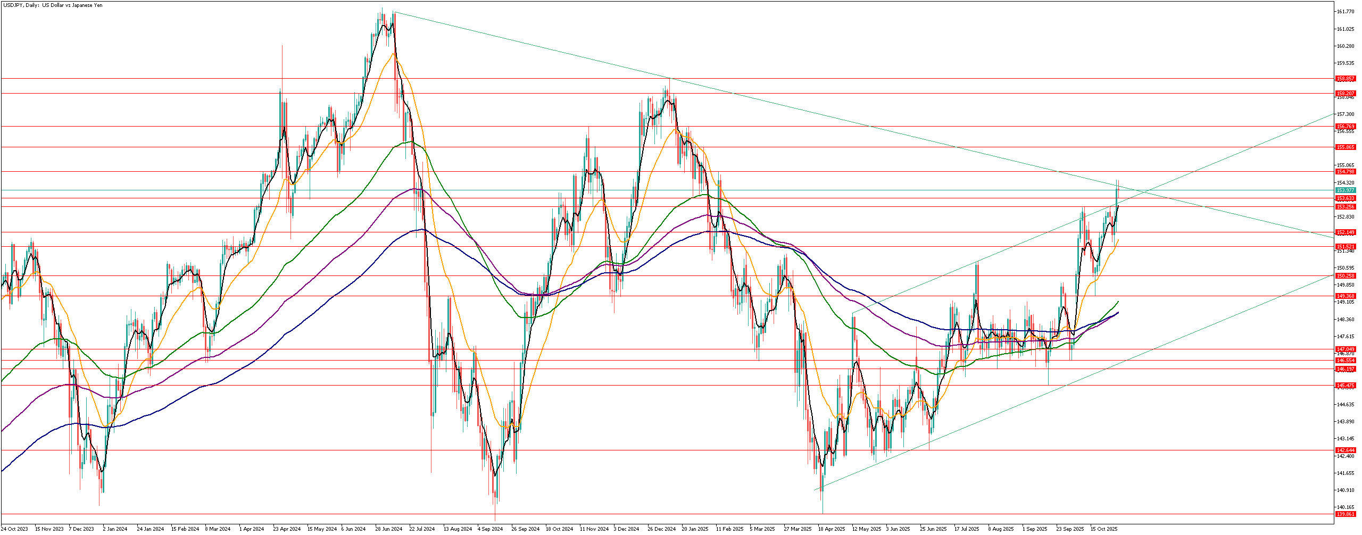The image size is (1362, 535).
Task: Select the 145.475 horizontal level label
Action: click(x=1346, y=386)
